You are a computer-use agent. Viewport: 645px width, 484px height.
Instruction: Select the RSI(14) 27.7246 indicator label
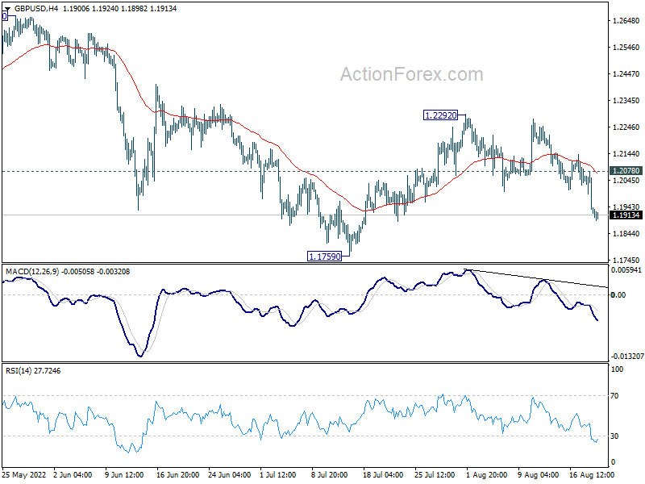[33, 371]
